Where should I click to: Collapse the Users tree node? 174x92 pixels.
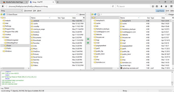pos(2,37)
